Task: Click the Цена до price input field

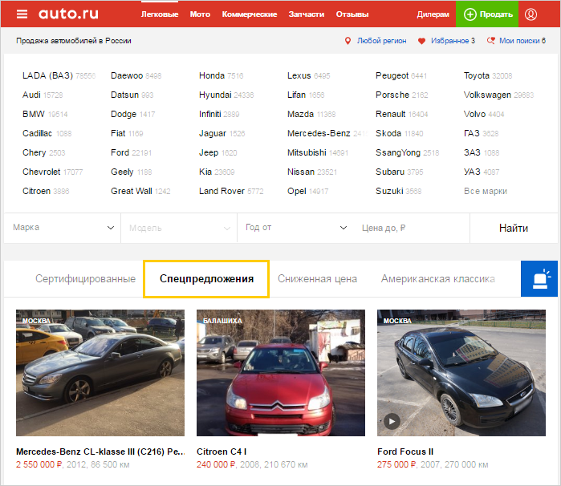Action: [409, 228]
